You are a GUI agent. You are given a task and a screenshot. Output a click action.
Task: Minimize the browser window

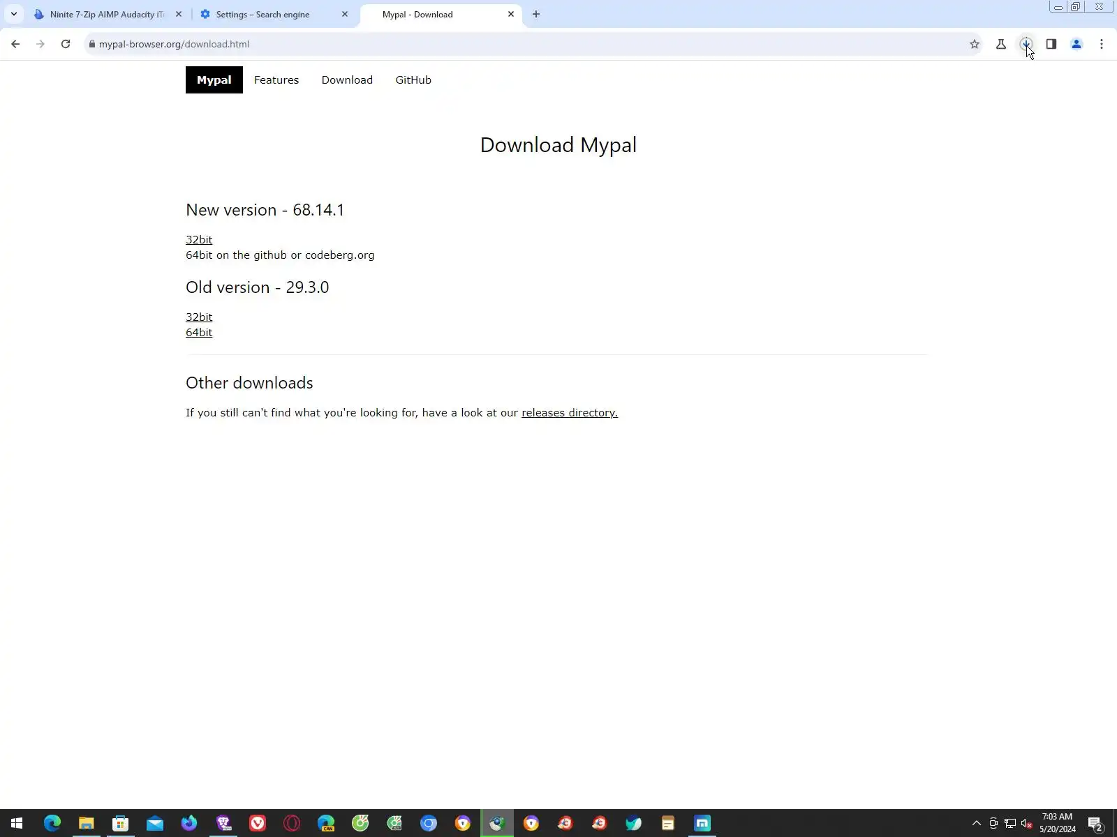tap(1058, 7)
